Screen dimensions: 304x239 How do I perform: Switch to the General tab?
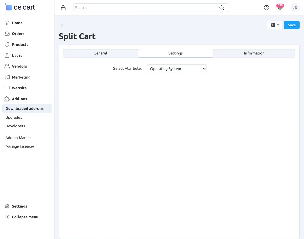tap(100, 53)
